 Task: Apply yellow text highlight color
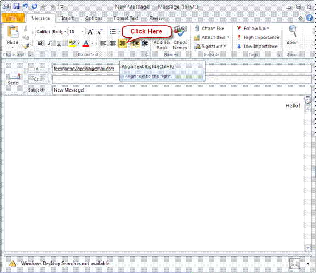(72, 43)
